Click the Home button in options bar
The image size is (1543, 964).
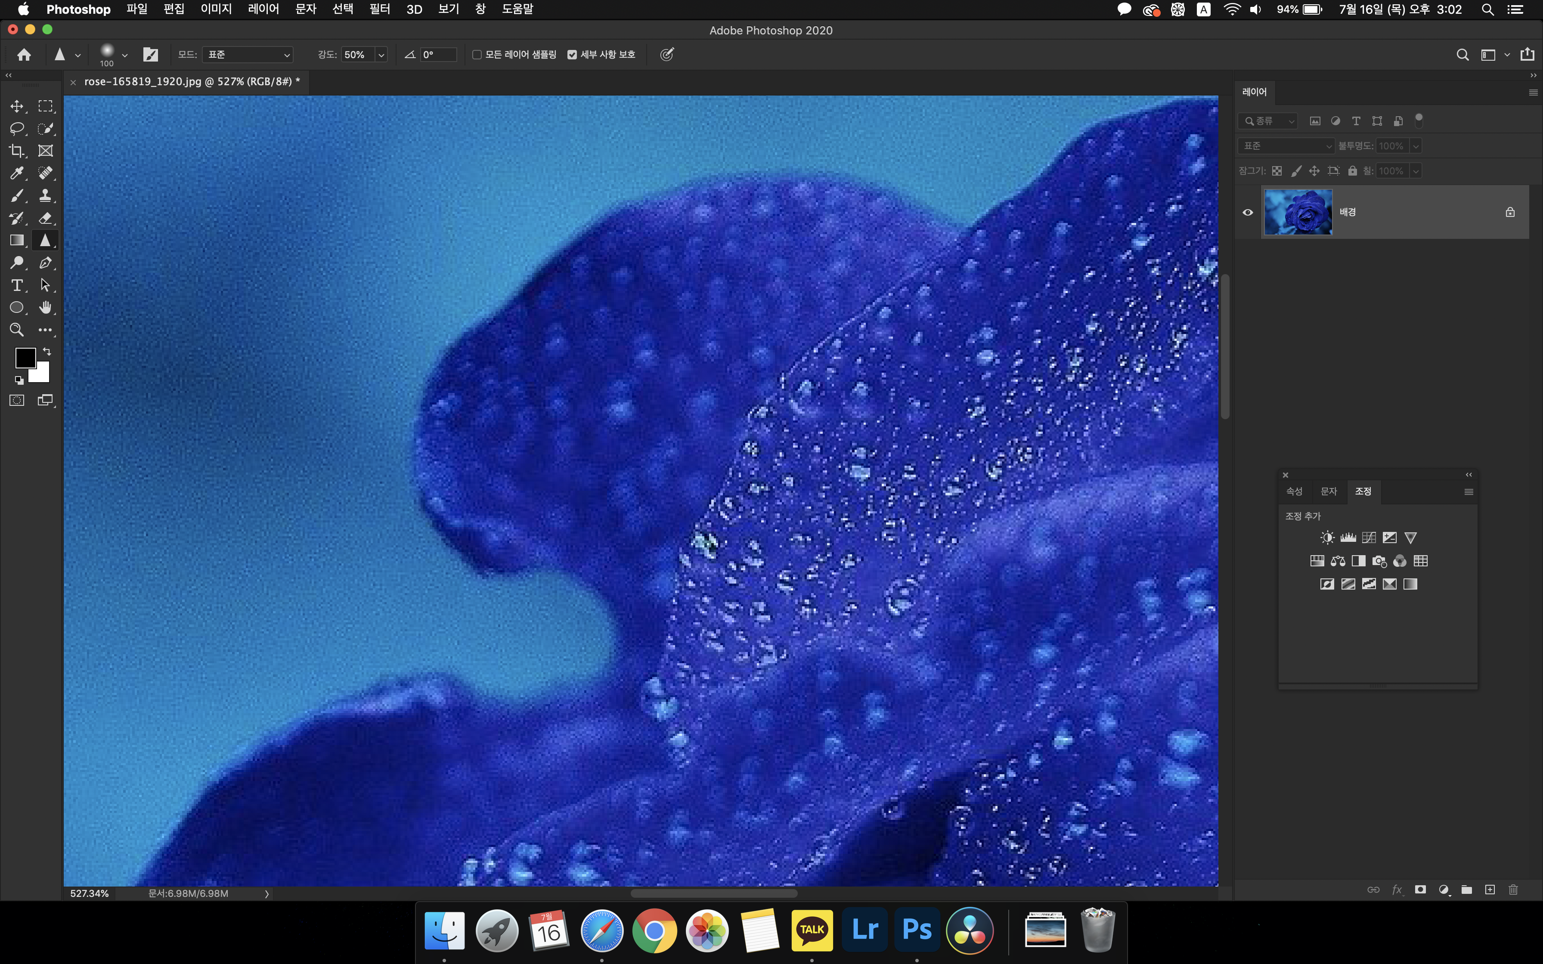[24, 55]
